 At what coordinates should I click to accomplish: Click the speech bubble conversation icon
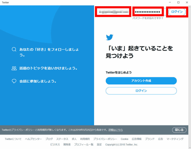[14, 81]
